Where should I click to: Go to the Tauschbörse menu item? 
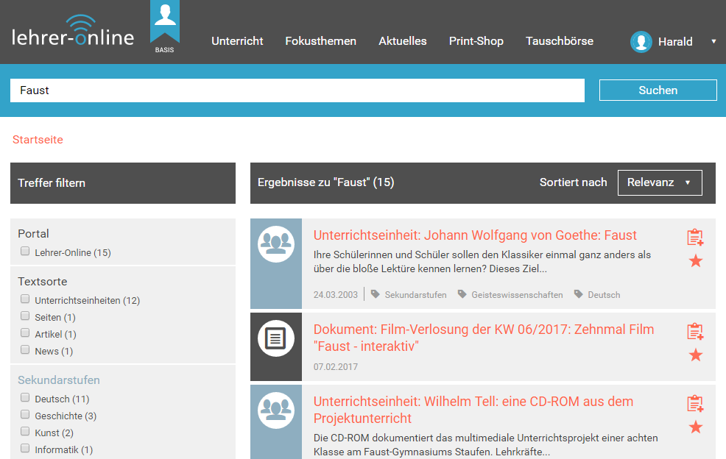[559, 41]
